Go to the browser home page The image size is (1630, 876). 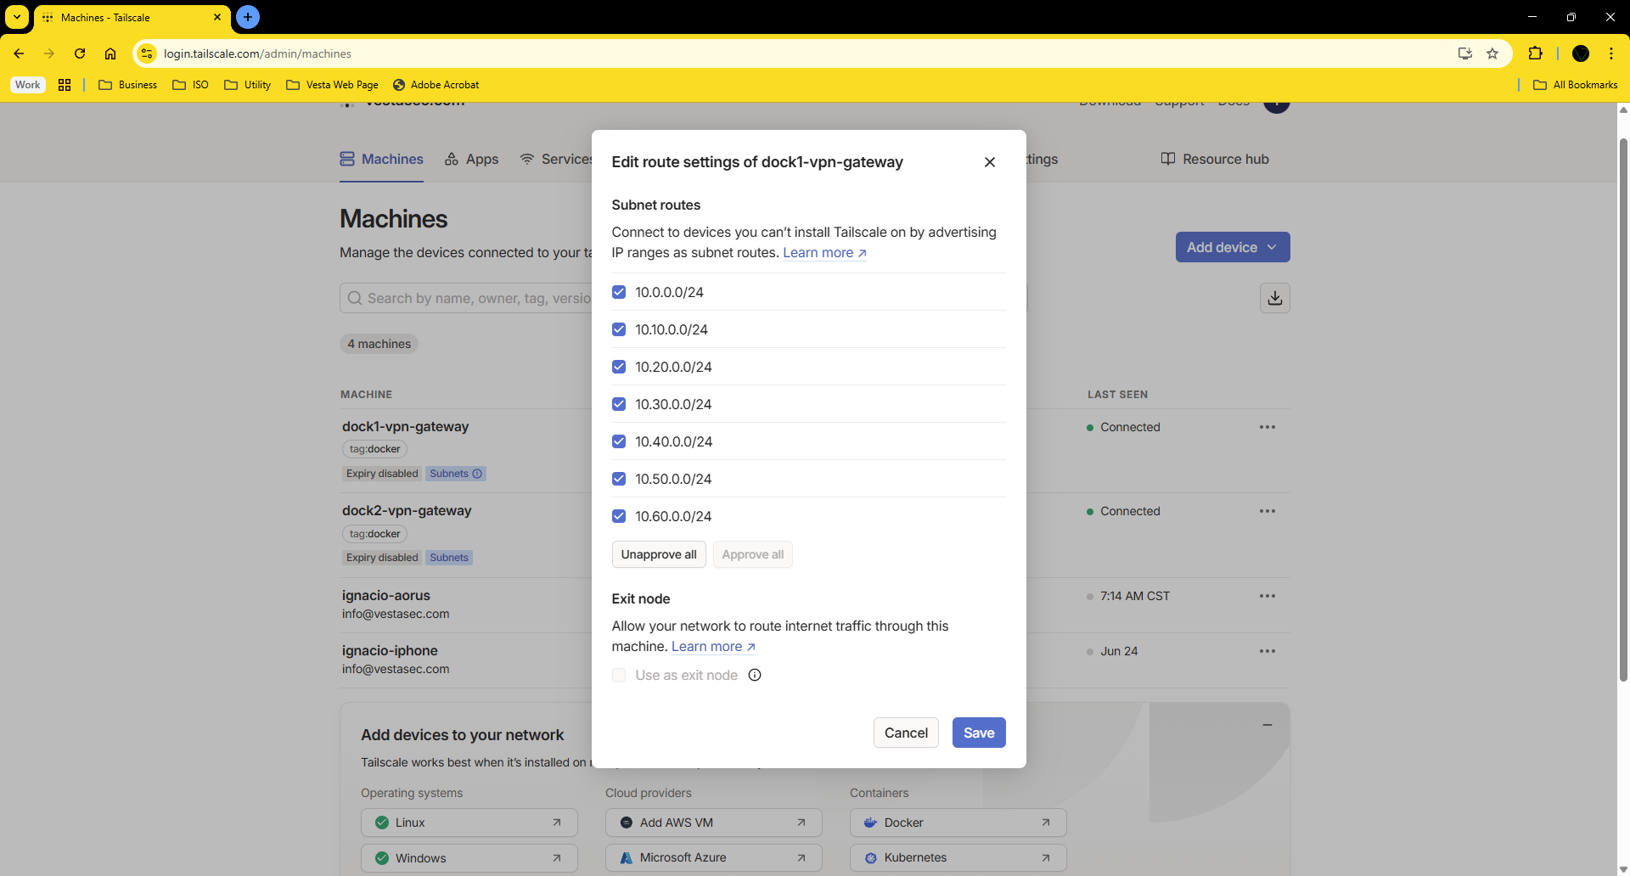point(110,53)
